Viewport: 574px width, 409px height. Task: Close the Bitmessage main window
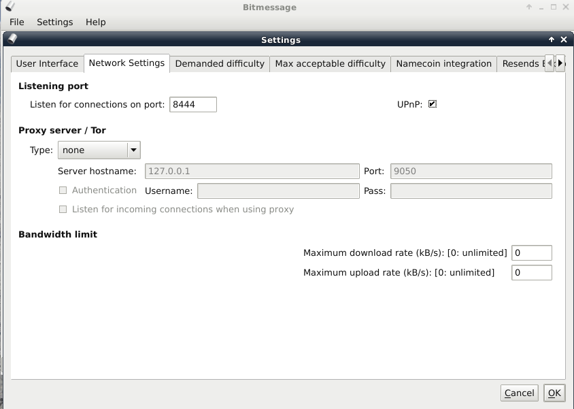pos(566,7)
